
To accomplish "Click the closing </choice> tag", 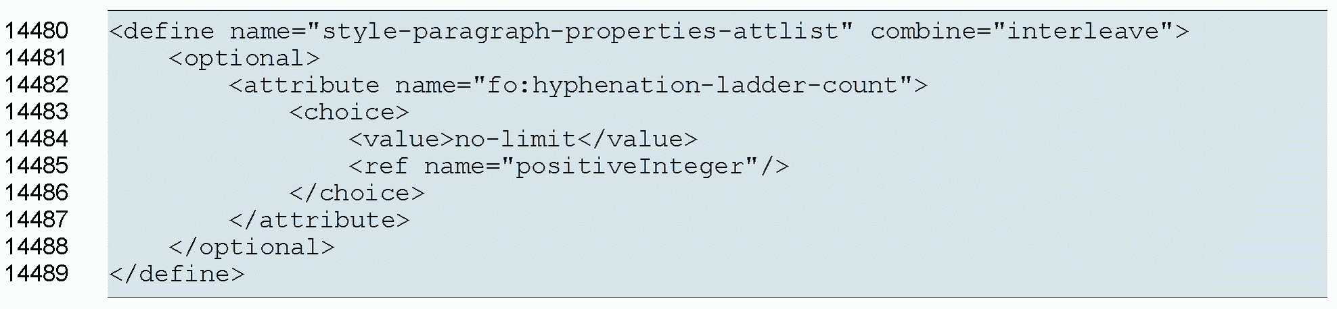I will coord(357,193).
